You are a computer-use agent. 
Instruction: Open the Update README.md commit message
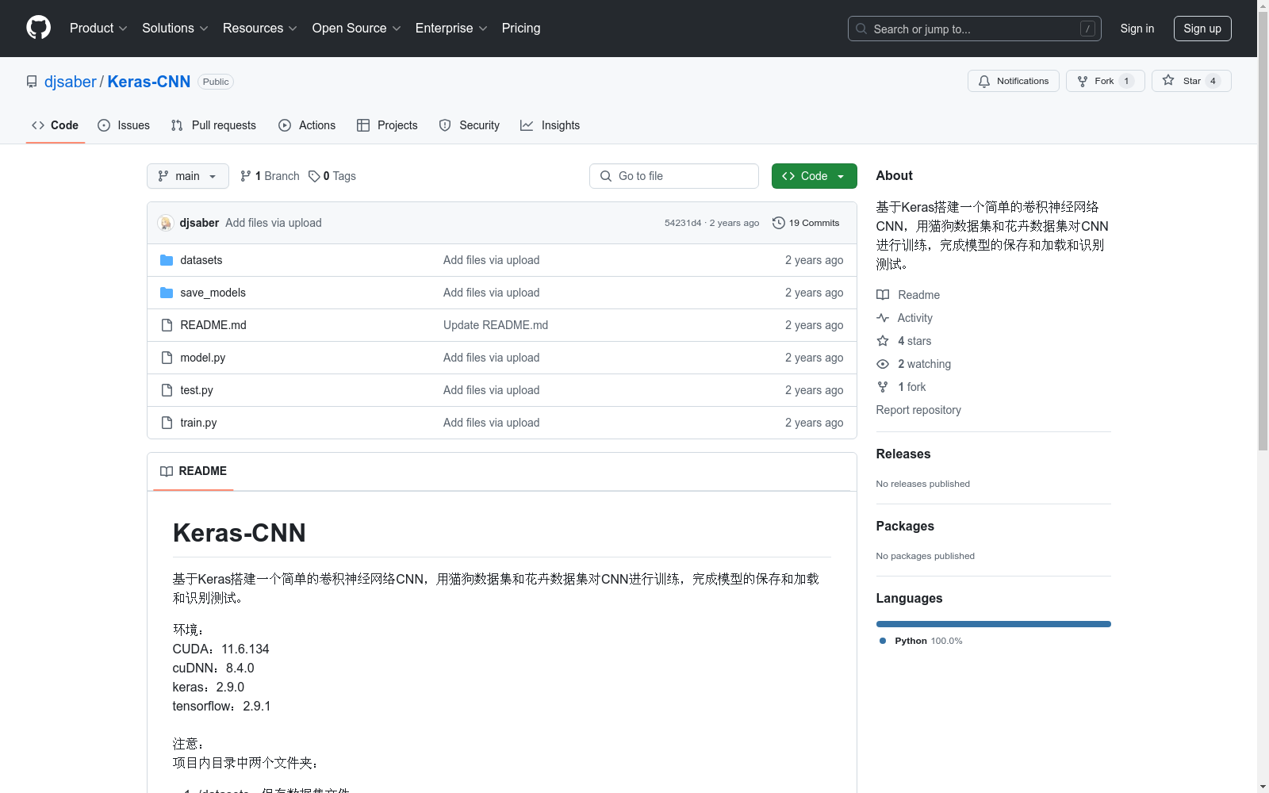tap(496, 325)
